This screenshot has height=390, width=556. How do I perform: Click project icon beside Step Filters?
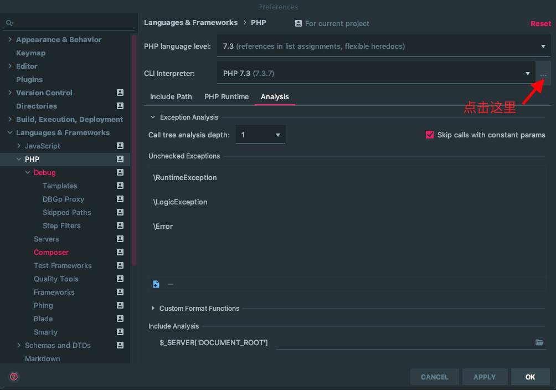pyautogui.click(x=120, y=225)
